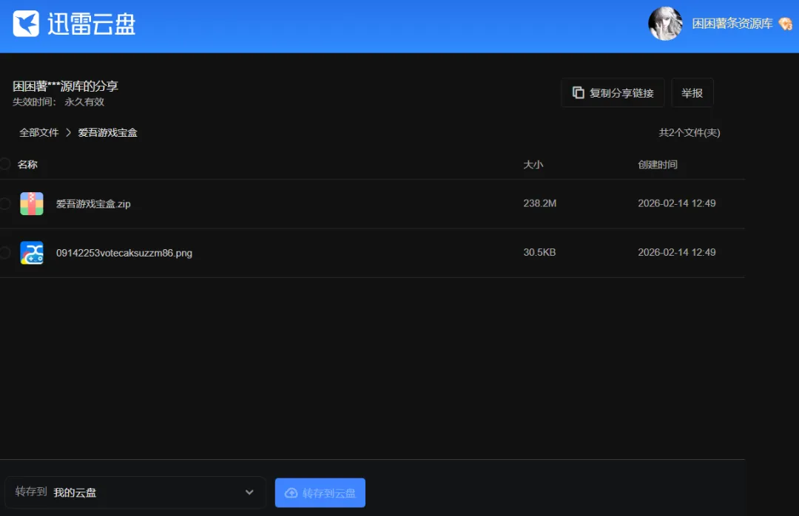799x516 pixels.
Task: Sort by the 大小 column header
Action: (533, 165)
